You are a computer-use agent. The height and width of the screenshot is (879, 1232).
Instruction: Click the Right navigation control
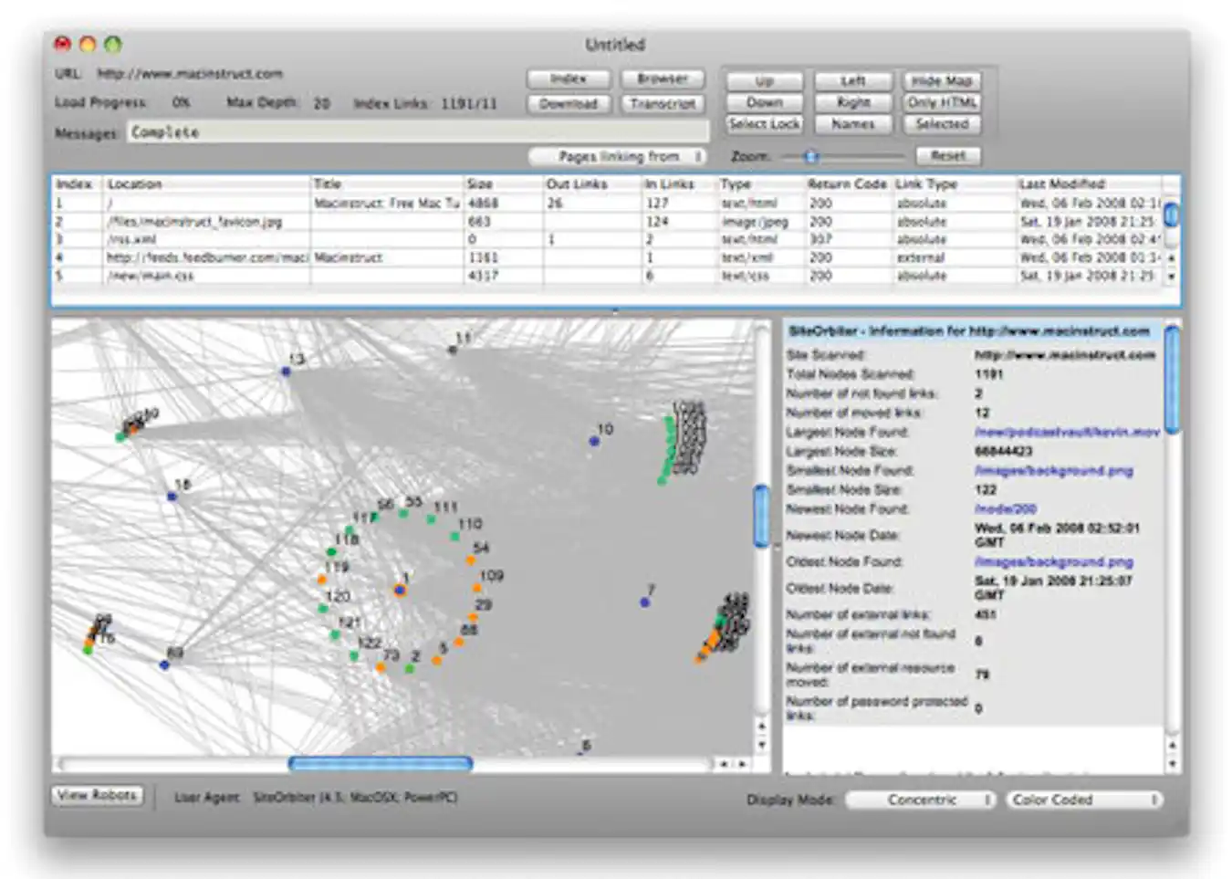click(853, 102)
